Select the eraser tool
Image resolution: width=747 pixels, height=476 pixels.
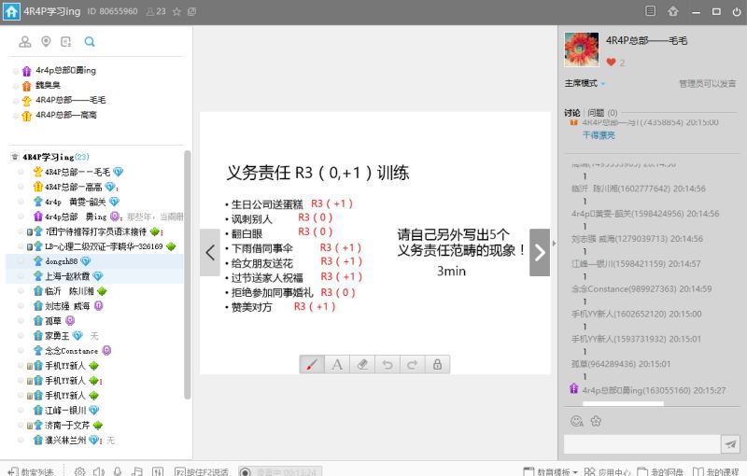pos(363,364)
